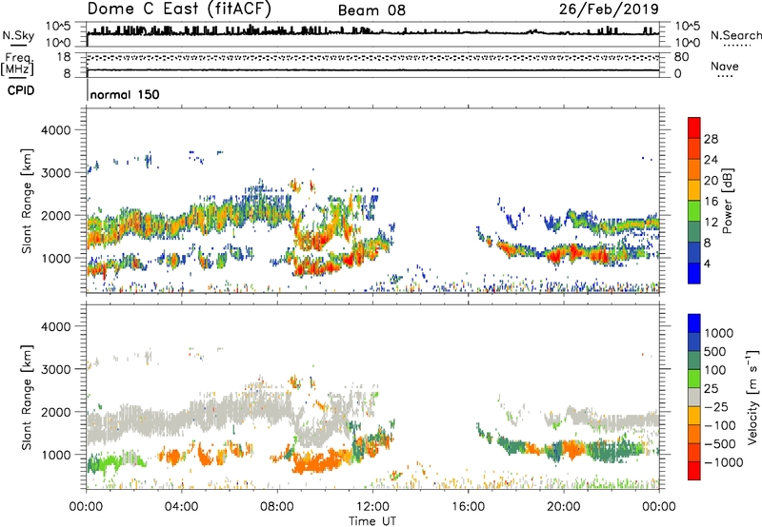Click the '-25' tick on Velocity scale

[x=716, y=406]
